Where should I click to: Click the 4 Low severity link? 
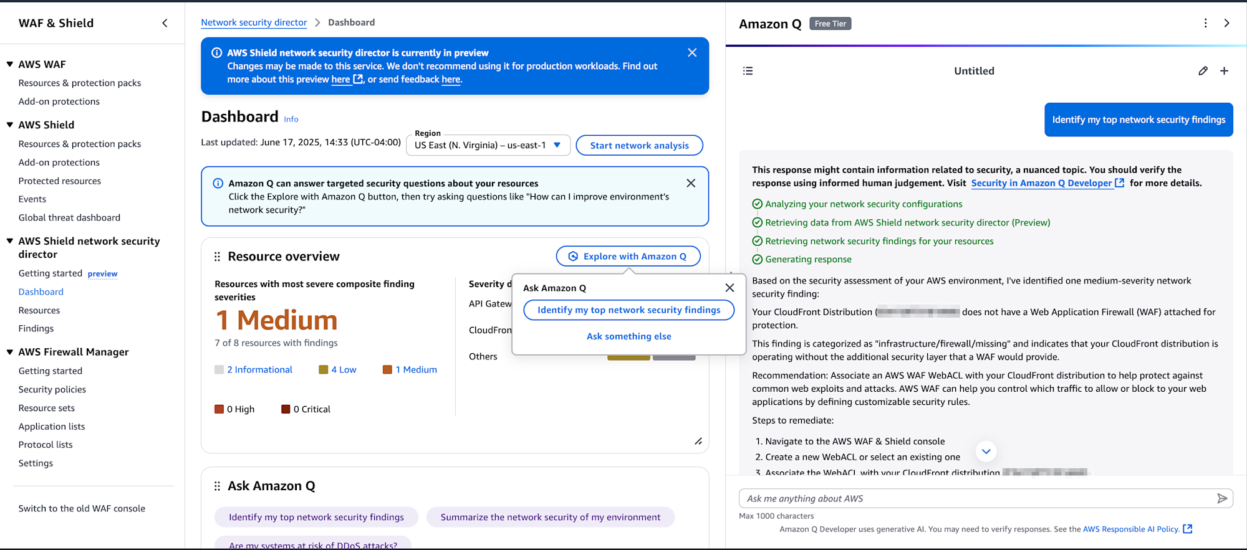344,370
